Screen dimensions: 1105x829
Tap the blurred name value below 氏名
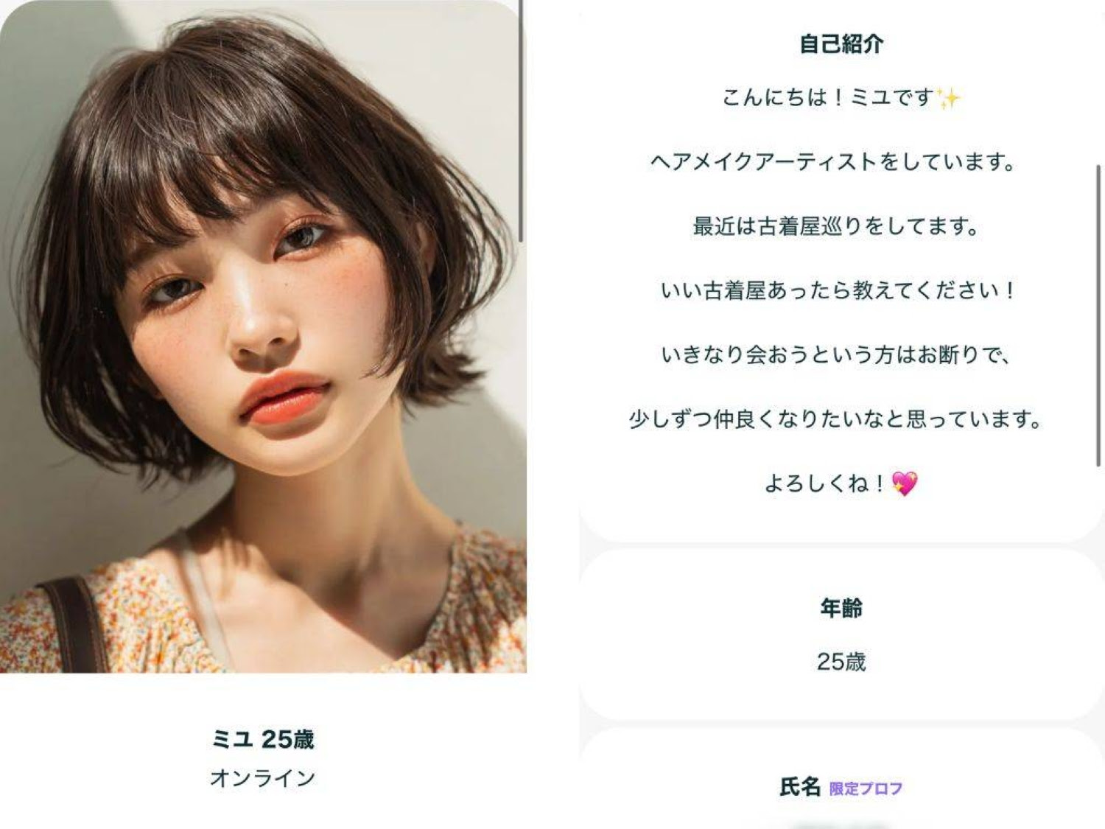pos(841,825)
